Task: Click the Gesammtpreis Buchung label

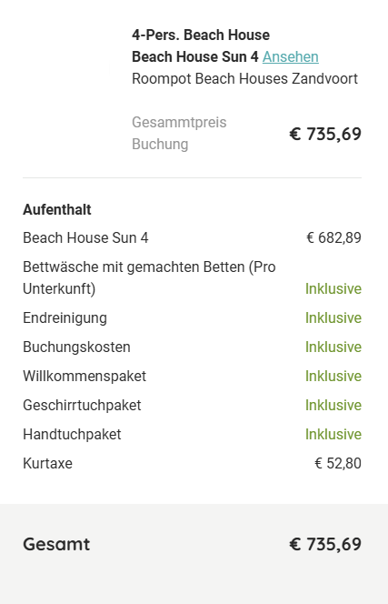Action: (179, 134)
